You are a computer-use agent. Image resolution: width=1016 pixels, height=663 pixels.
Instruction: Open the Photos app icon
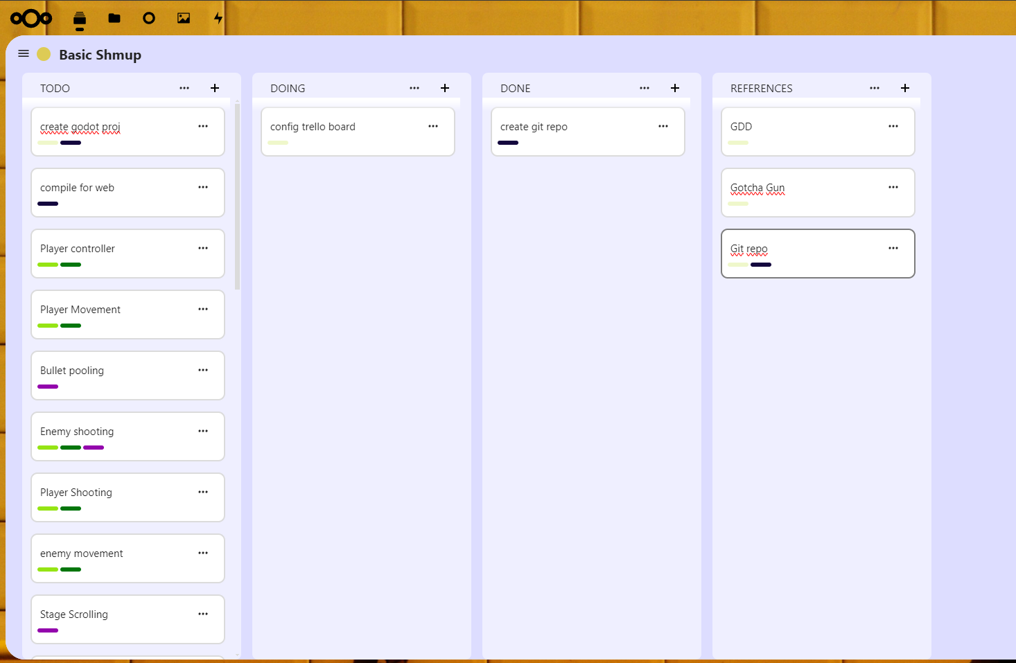coord(184,19)
